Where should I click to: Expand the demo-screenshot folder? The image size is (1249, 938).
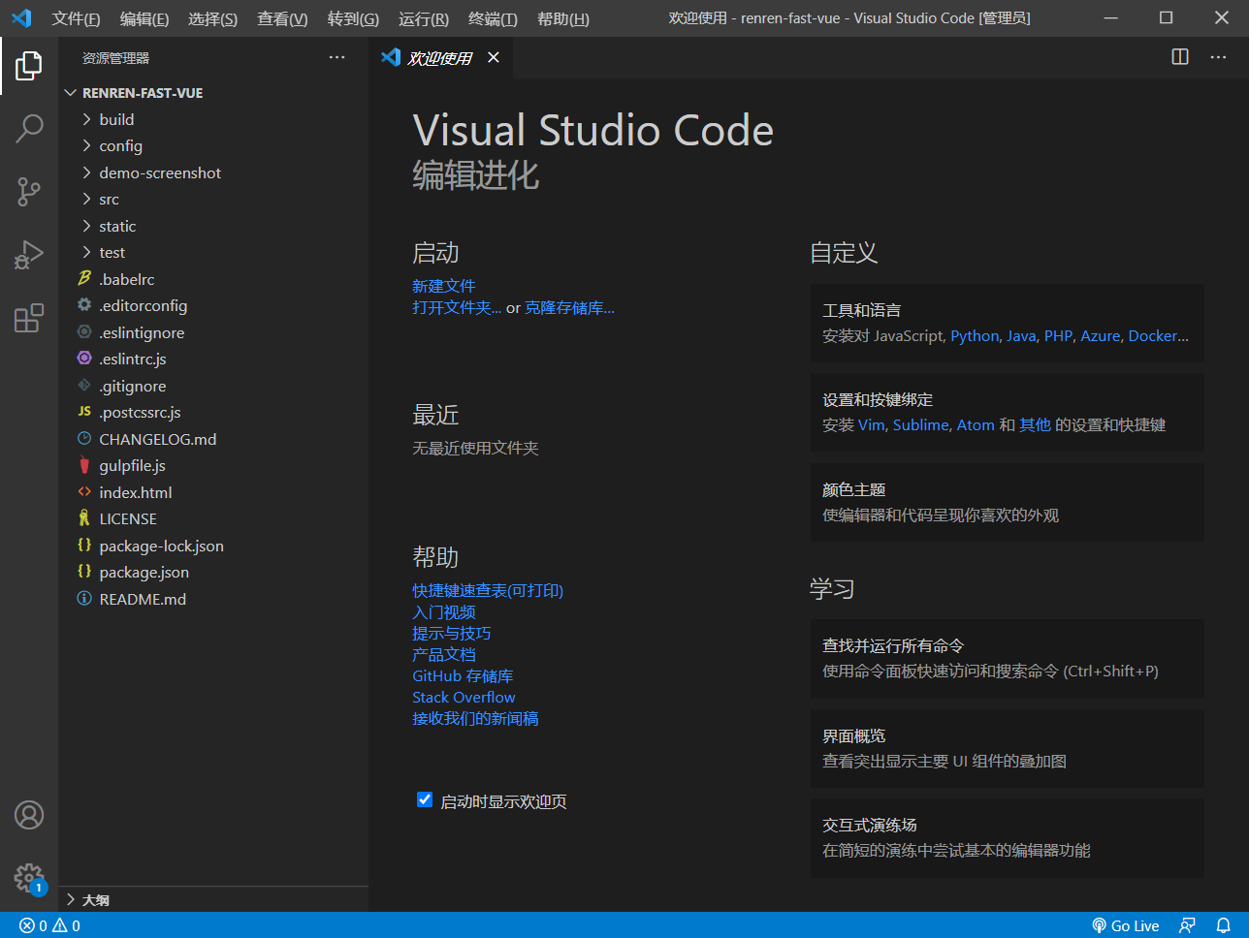click(213, 172)
